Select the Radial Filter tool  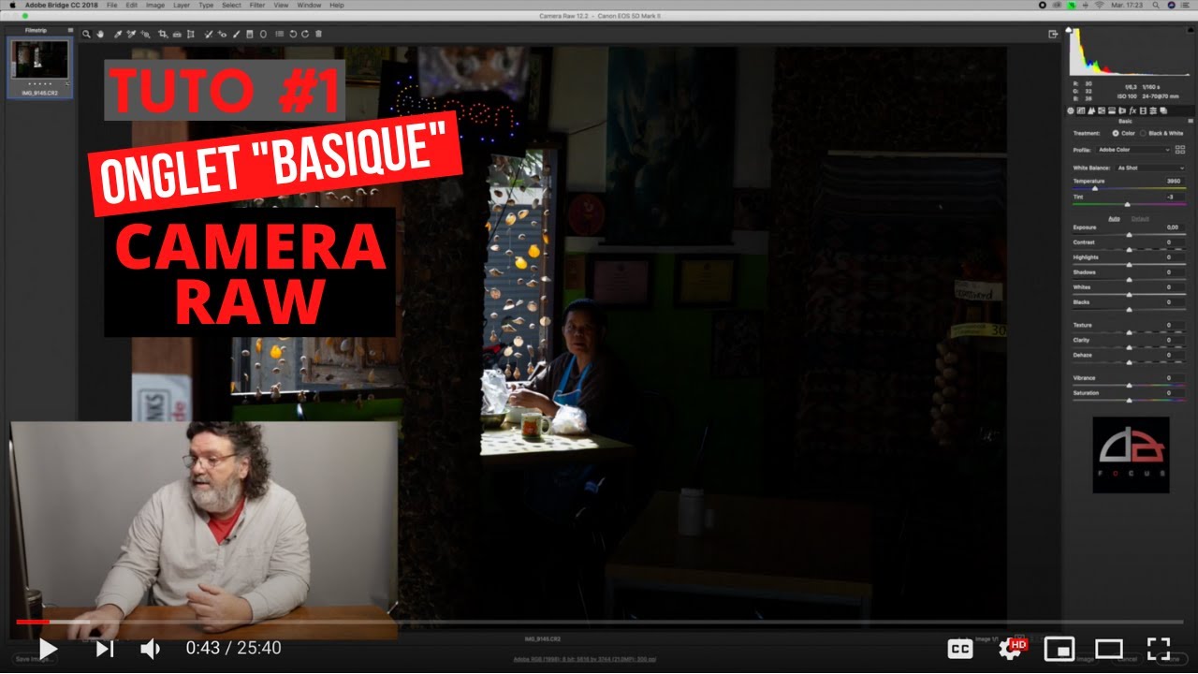[263, 34]
